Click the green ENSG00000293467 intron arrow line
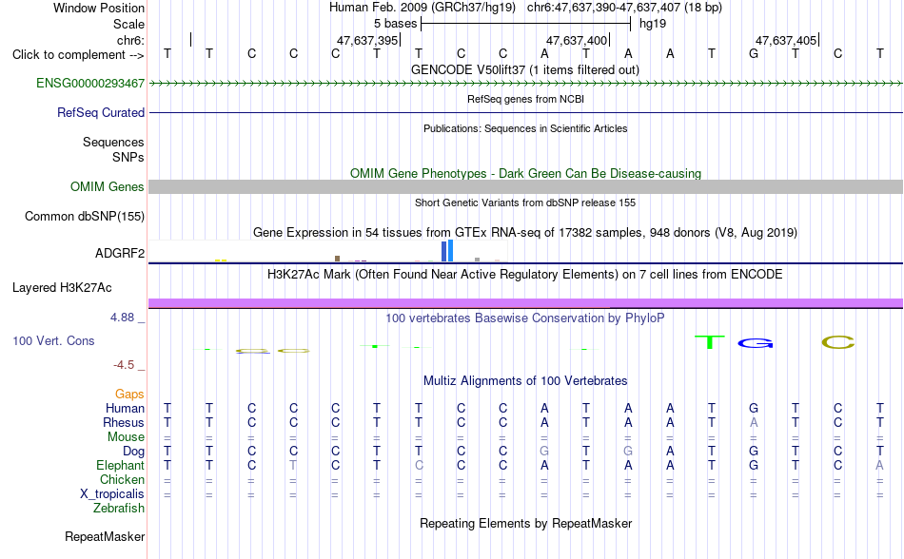The width and height of the screenshot is (904, 559). [x=525, y=84]
